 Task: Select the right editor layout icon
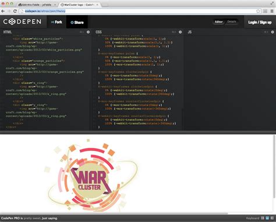[x=272, y=218]
